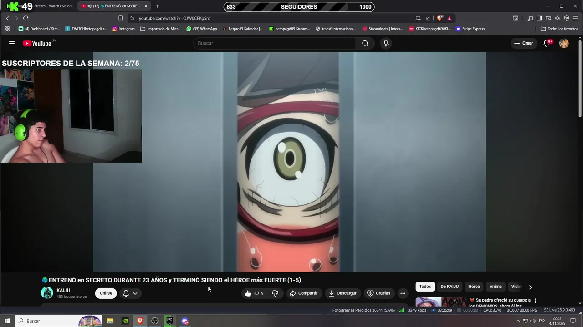Click the YouTube Buscar search field

(274, 43)
